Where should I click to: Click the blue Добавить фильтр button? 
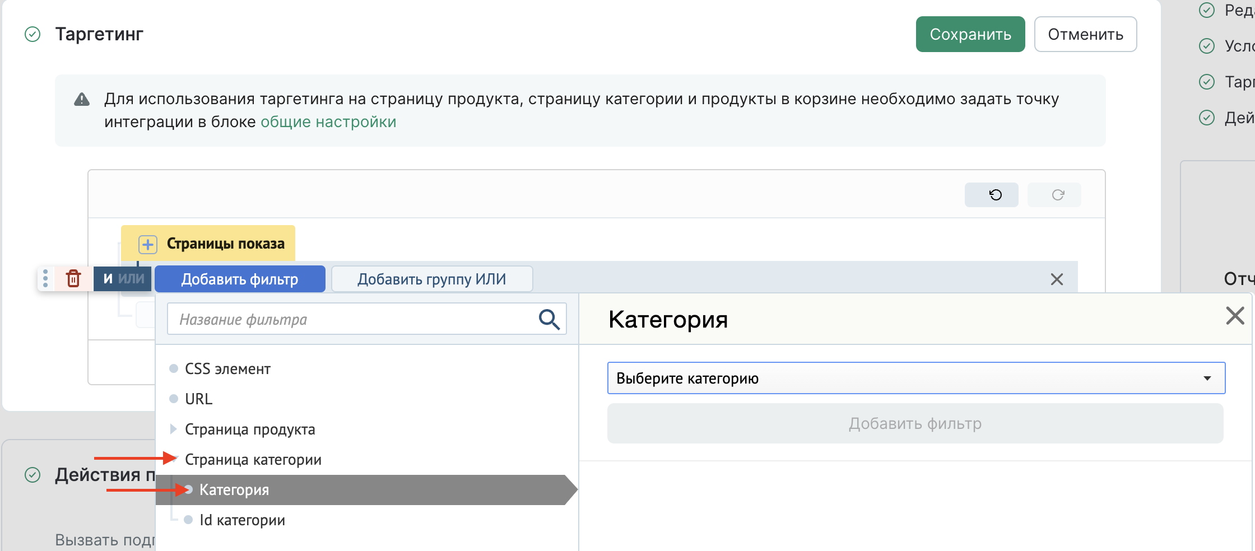click(x=240, y=279)
